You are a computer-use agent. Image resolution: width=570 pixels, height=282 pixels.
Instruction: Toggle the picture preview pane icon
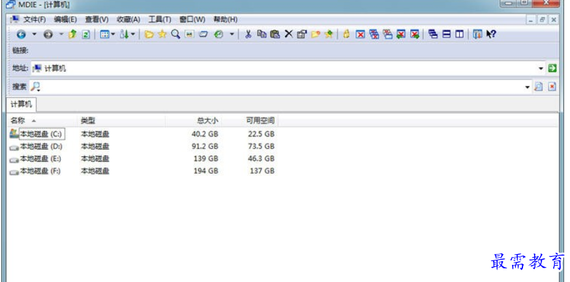189,35
